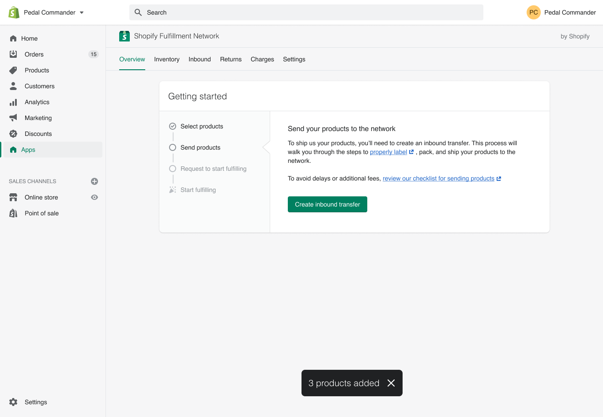Open the properly label link
This screenshot has width=603, height=417.
click(x=388, y=152)
